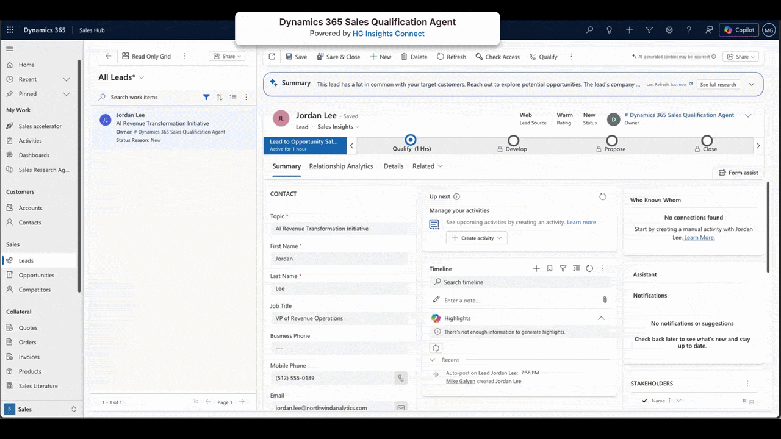
Task: Open Opportunities in sidebar
Action: click(x=38, y=275)
